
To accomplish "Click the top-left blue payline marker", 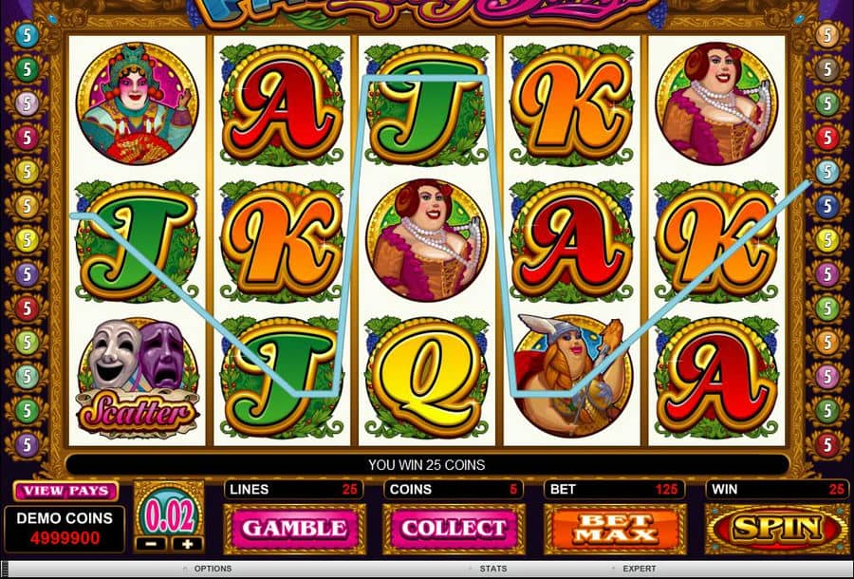I will coord(27,36).
